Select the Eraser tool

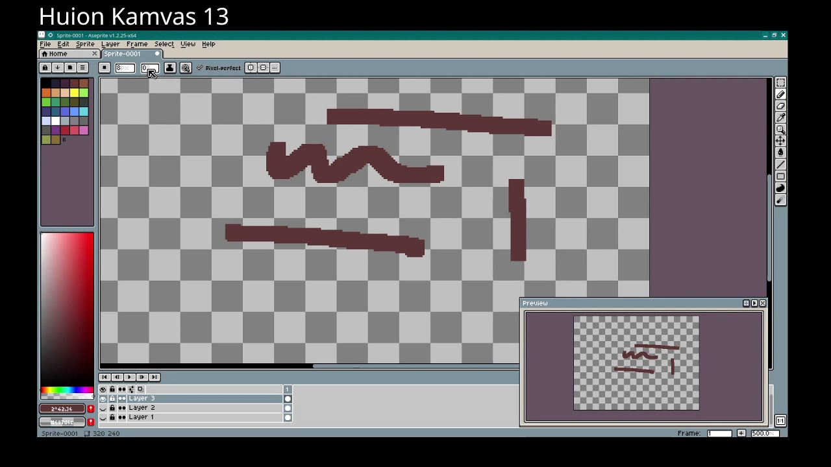click(x=780, y=106)
